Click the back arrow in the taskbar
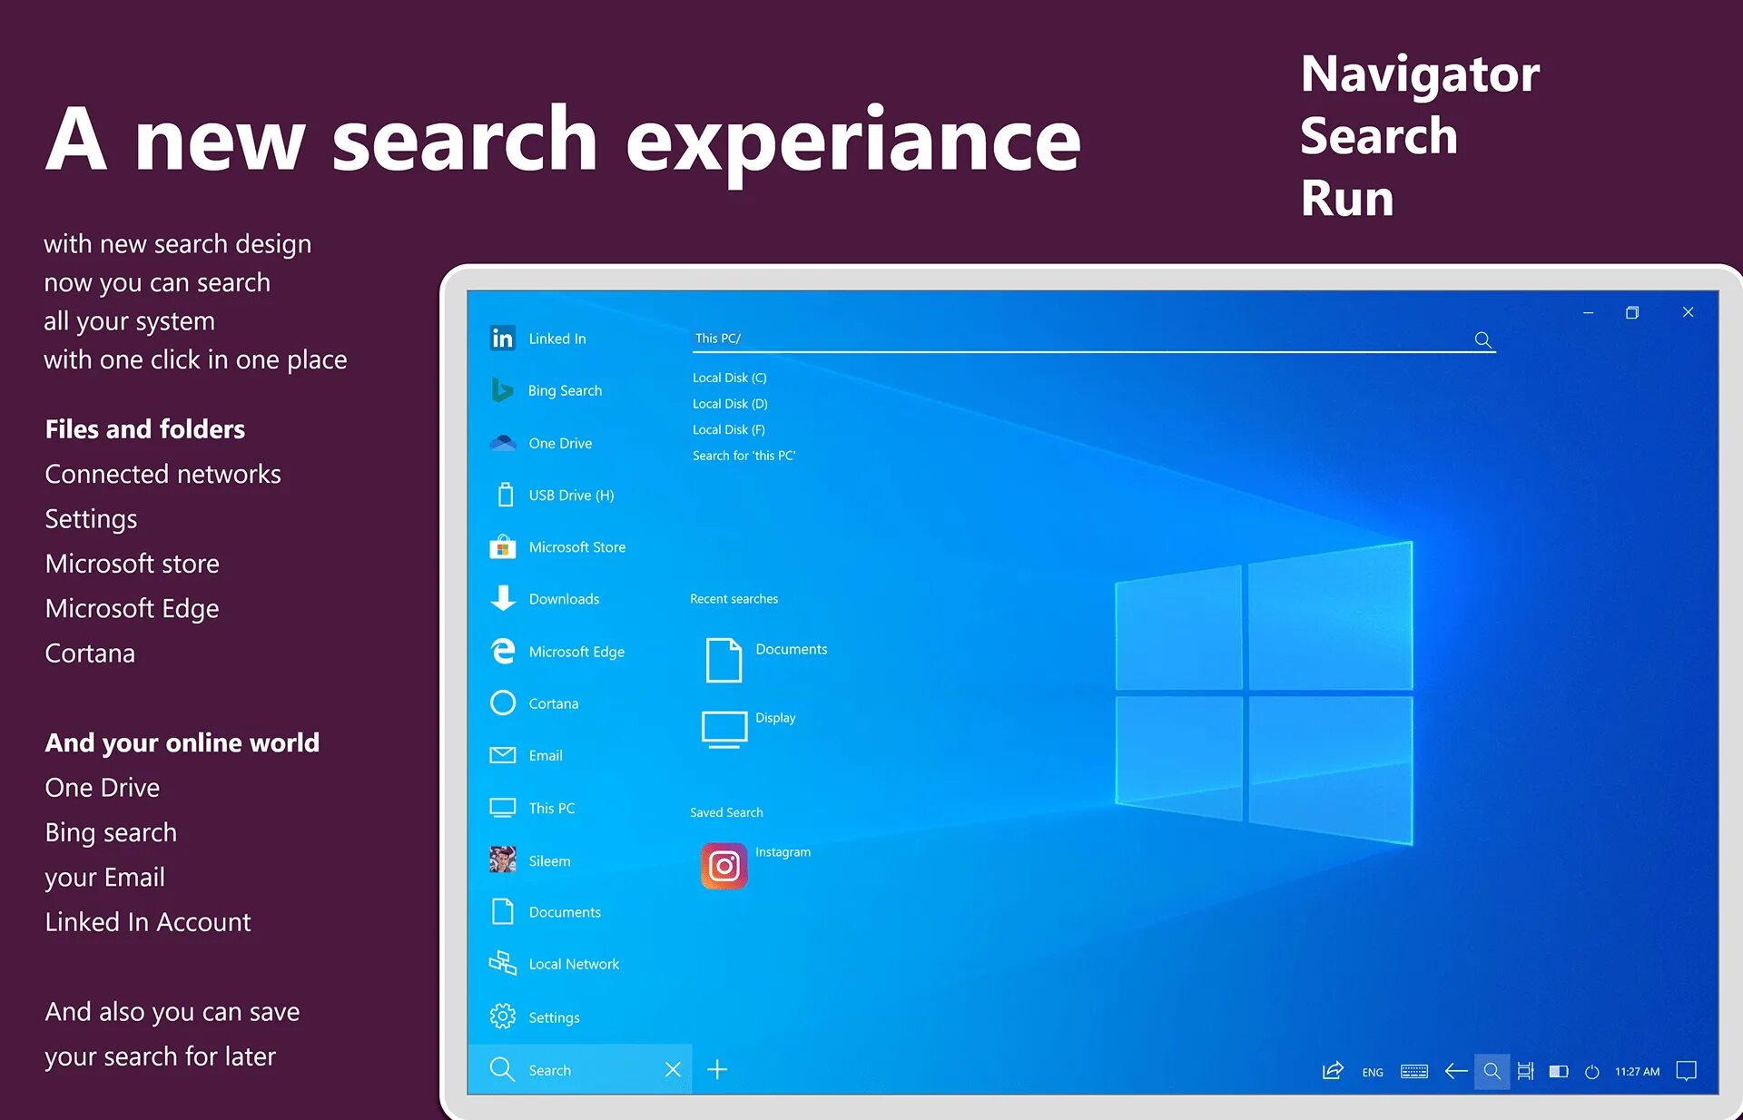Viewport: 1743px width, 1120px height. [x=1455, y=1071]
